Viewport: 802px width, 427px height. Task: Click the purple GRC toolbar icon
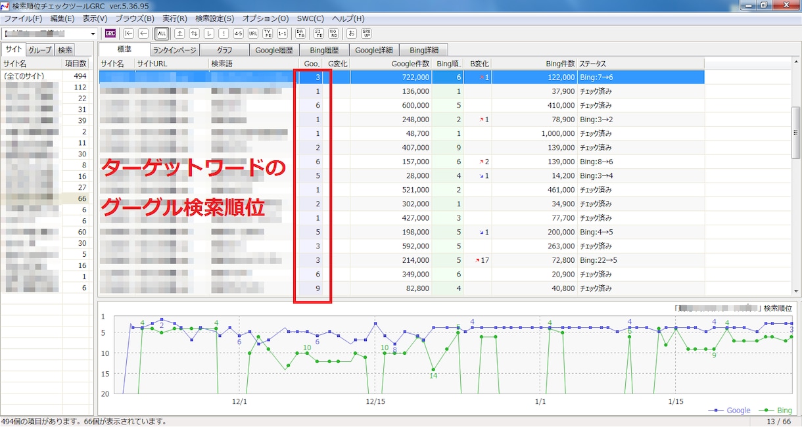[x=110, y=33]
